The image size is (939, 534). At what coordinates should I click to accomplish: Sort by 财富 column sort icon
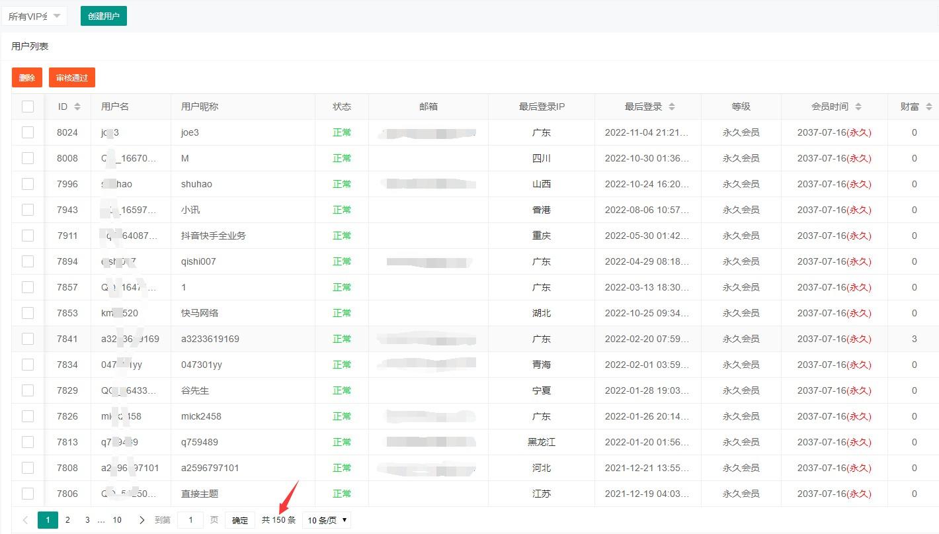click(928, 107)
